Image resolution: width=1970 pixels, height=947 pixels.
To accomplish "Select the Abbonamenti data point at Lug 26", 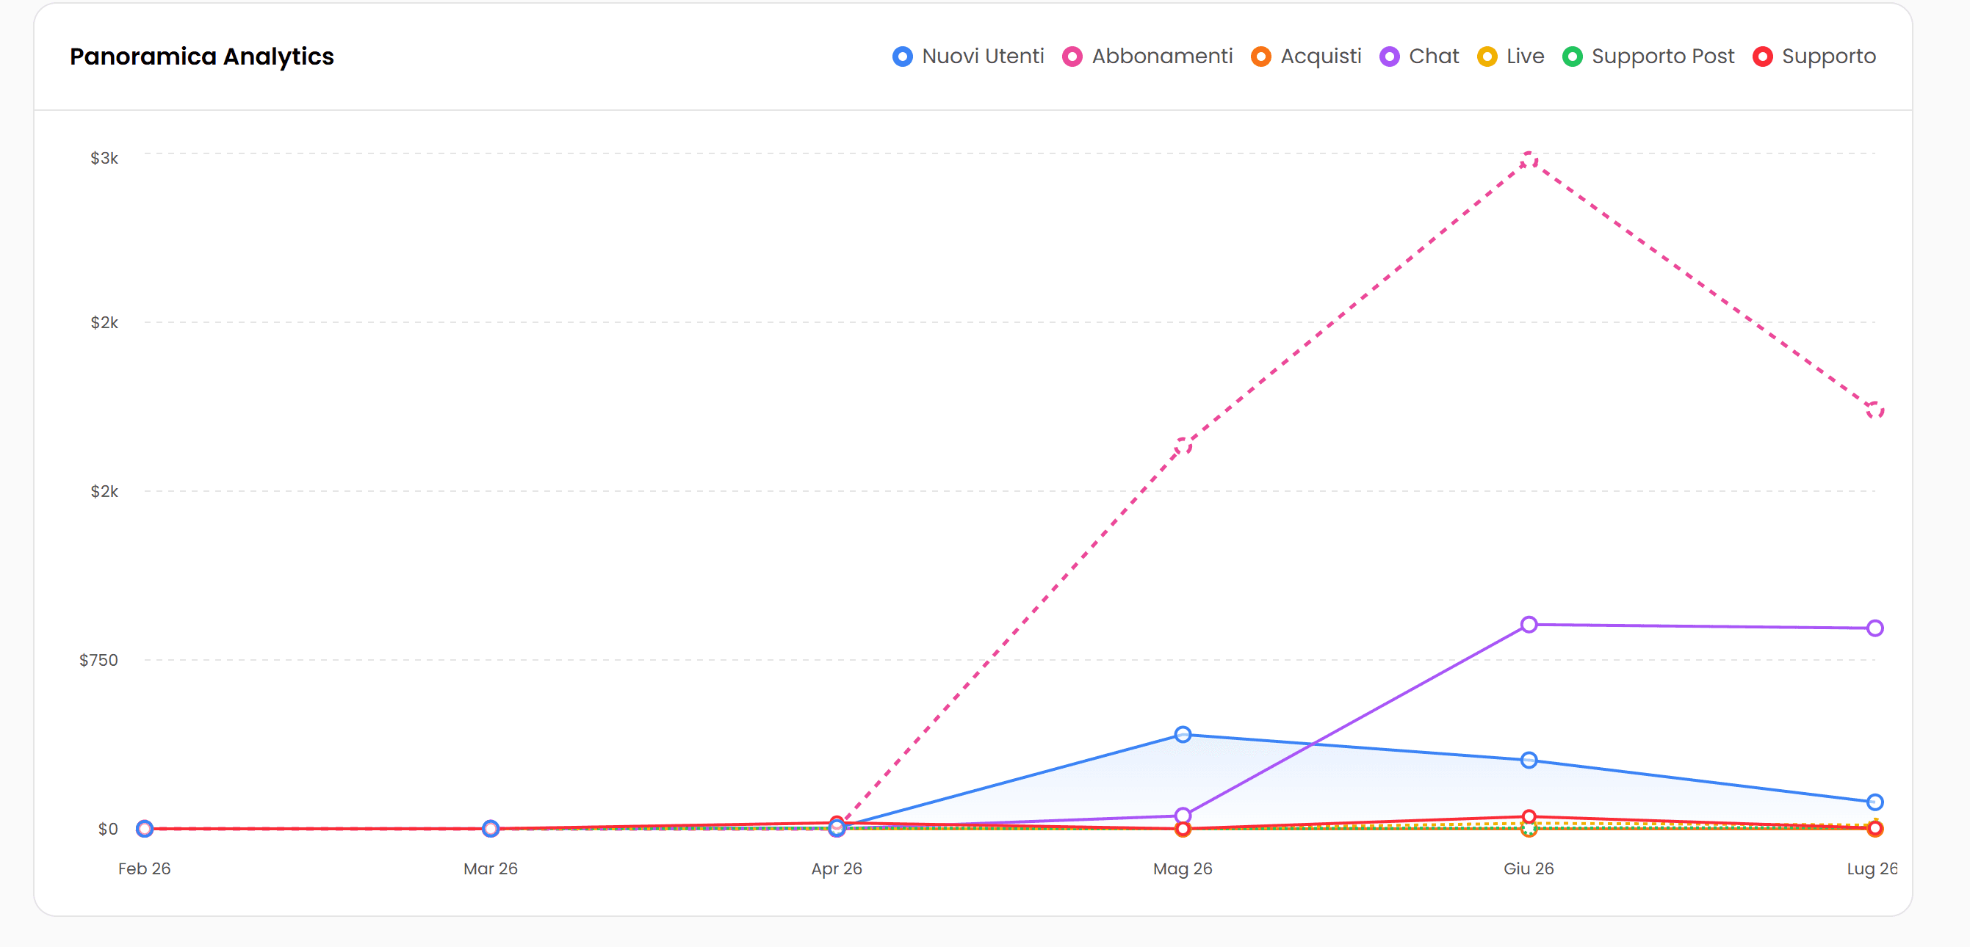I will click(x=1874, y=410).
